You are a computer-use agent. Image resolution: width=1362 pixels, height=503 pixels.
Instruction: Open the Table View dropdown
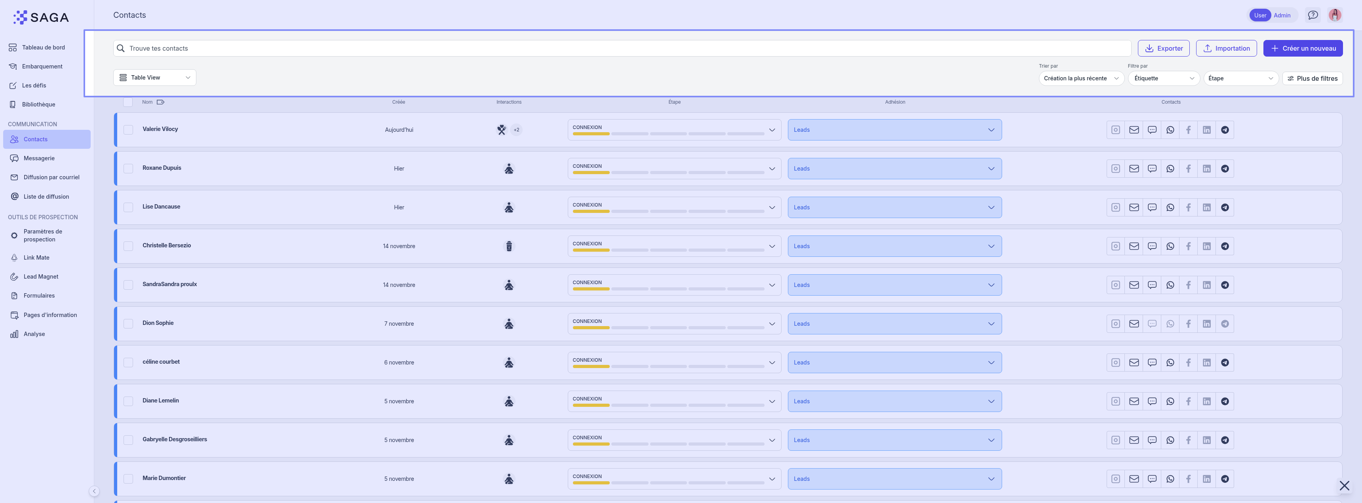click(154, 78)
